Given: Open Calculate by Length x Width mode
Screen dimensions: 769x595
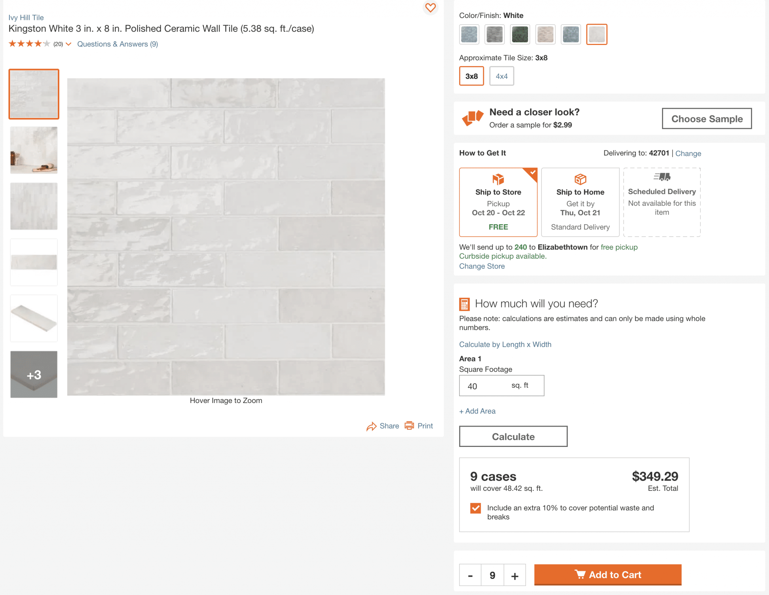Looking at the screenshot, I should [505, 344].
